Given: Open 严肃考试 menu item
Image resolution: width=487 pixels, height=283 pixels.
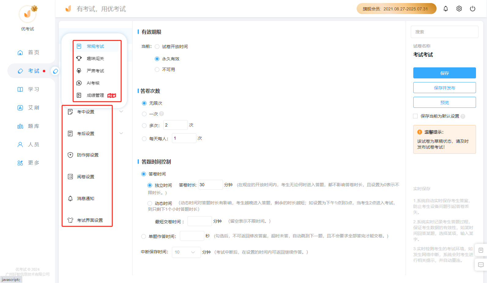Looking at the screenshot, I should pyautogui.click(x=95, y=71).
